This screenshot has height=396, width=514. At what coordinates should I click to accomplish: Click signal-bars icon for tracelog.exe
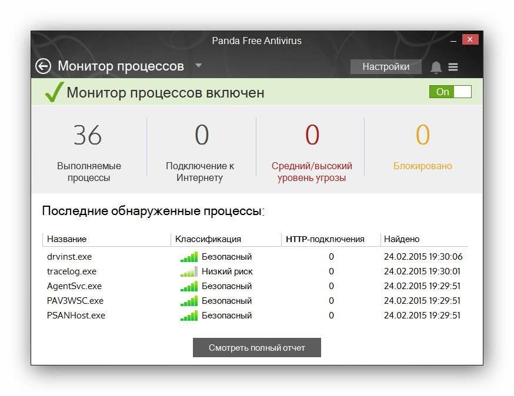coord(189,271)
